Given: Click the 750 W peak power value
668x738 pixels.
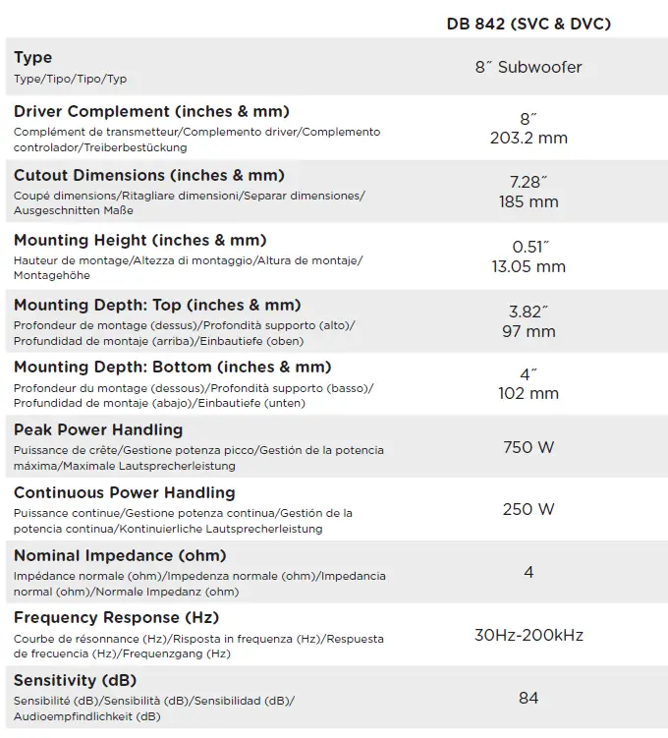Looking at the screenshot, I should point(529,447).
